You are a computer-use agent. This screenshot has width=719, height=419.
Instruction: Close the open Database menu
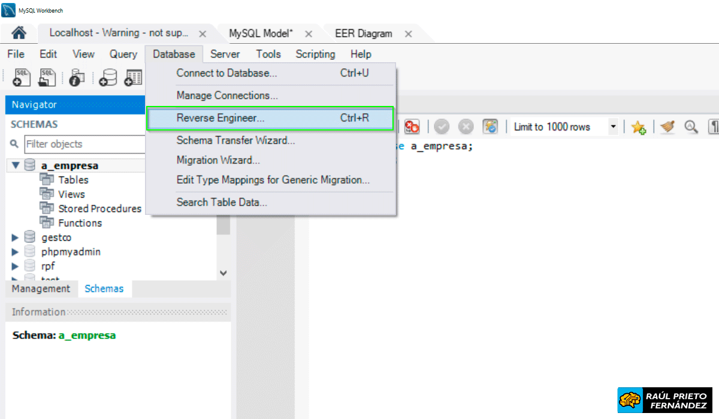(174, 54)
